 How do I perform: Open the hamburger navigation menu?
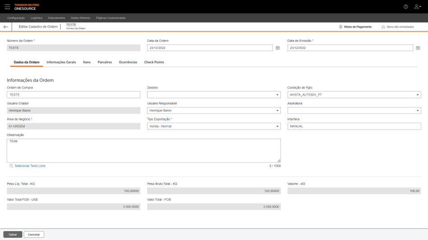click(x=7, y=7)
